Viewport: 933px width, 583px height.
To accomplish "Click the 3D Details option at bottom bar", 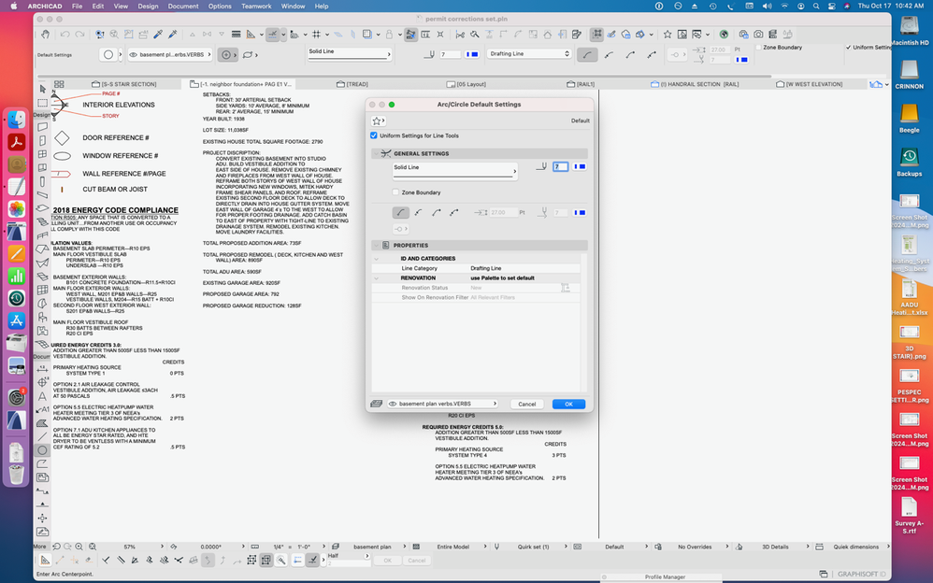I will click(775, 547).
